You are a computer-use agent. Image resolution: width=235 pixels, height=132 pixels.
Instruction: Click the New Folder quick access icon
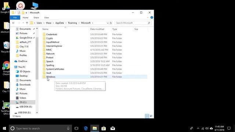(23, 13)
